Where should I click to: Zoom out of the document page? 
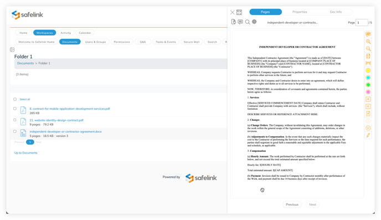(x=368, y=49)
